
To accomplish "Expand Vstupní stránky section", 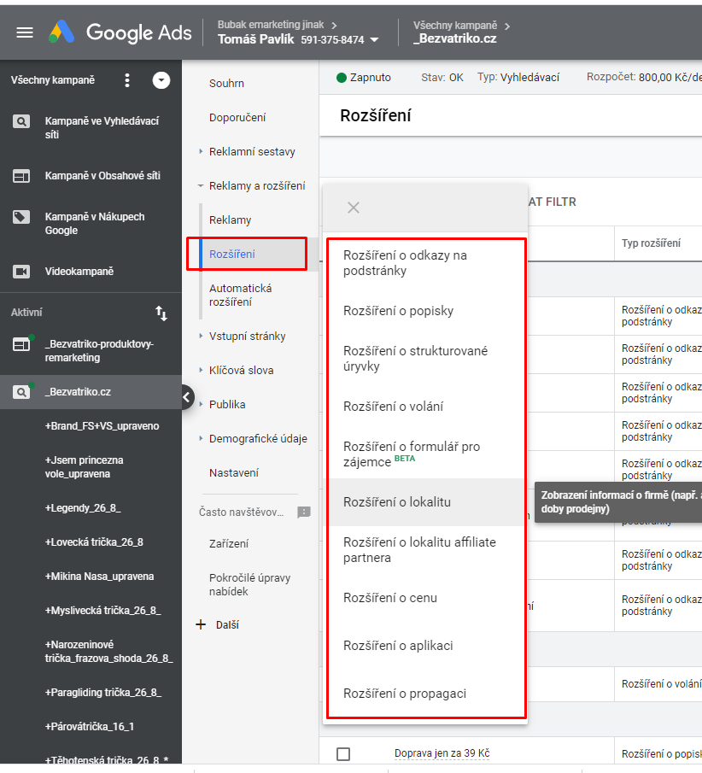I will click(201, 336).
